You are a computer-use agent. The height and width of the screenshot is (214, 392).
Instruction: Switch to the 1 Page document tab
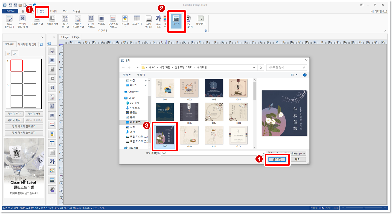pyautogui.click(x=64, y=37)
